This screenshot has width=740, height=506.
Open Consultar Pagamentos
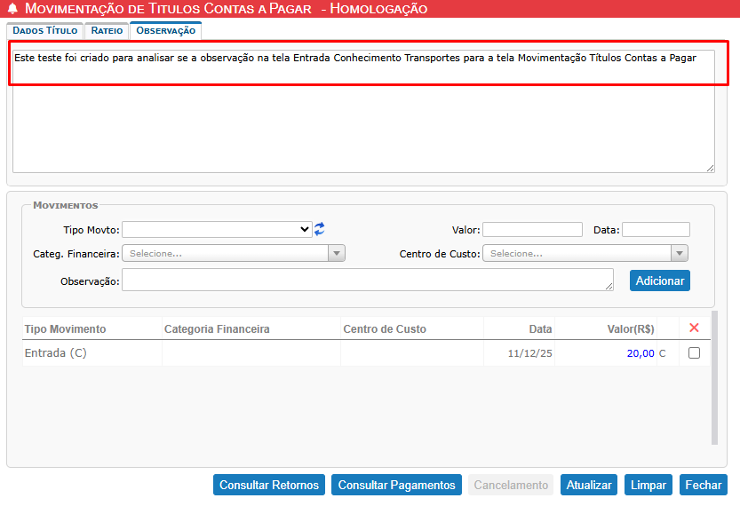pos(396,485)
